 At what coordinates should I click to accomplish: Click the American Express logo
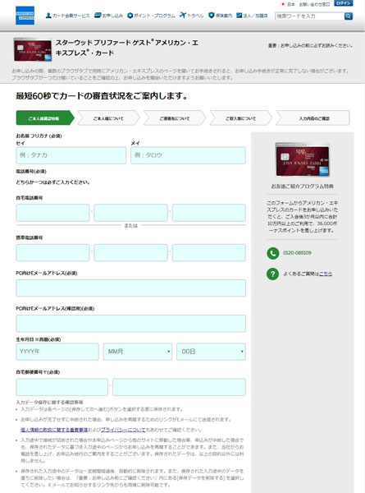[25, 16]
